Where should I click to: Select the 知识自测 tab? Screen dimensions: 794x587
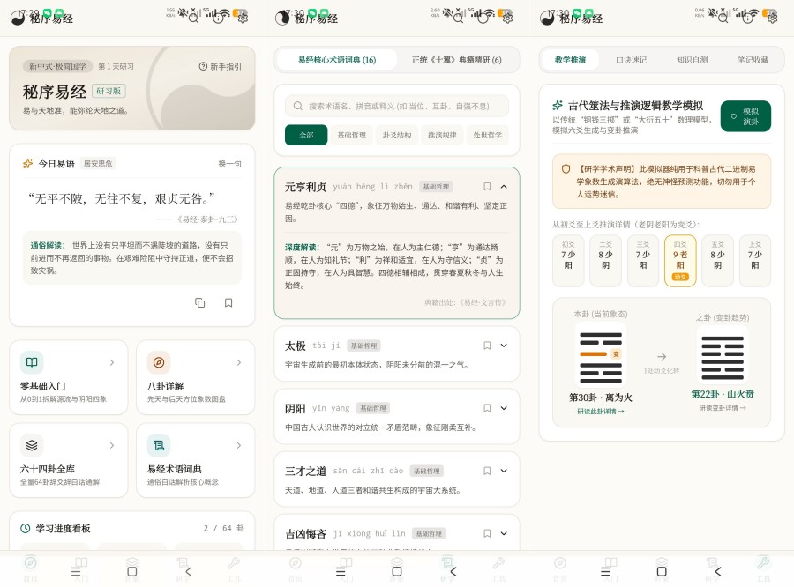[692, 60]
